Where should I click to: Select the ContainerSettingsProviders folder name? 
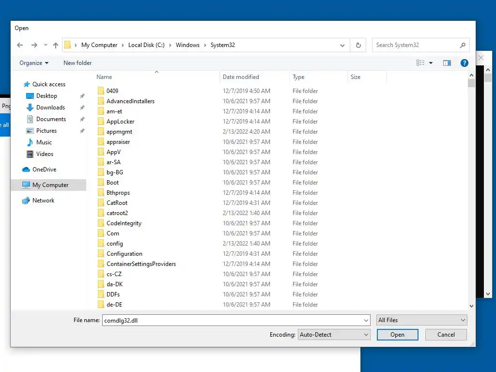tap(141, 264)
